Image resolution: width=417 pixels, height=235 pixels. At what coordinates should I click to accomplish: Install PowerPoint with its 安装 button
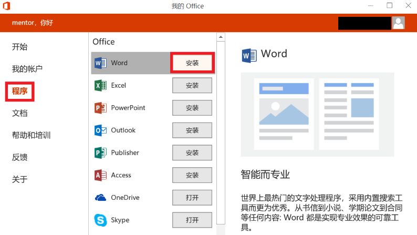[x=192, y=108]
